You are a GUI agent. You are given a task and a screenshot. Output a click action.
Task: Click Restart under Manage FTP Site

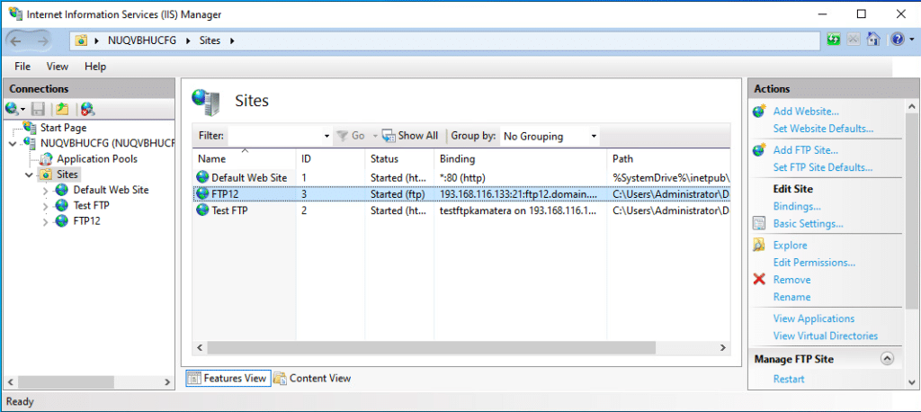(789, 379)
